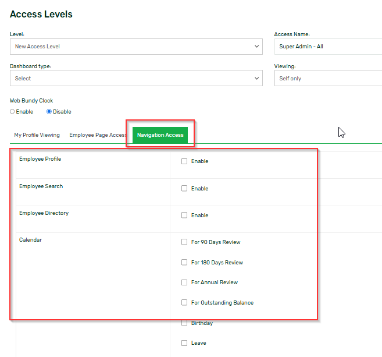Tick the For Outstanding Balance checkbox
Image resolution: width=382 pixels, height=357 pixels.
[x=184, y=303]
